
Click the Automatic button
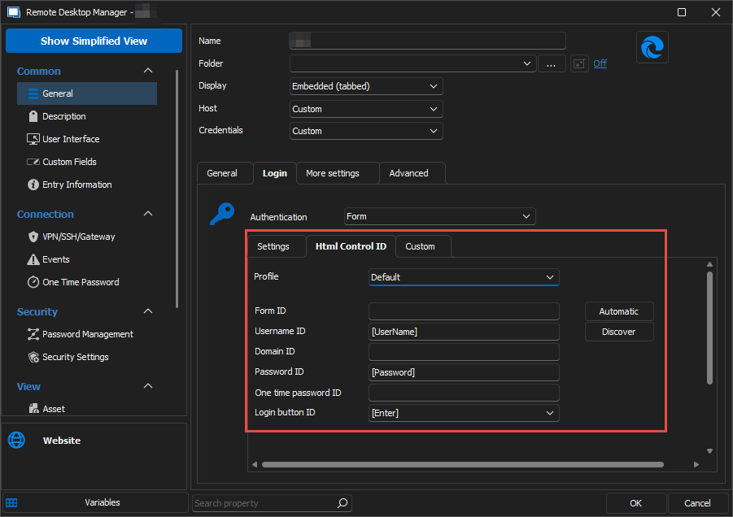[619, 311]
